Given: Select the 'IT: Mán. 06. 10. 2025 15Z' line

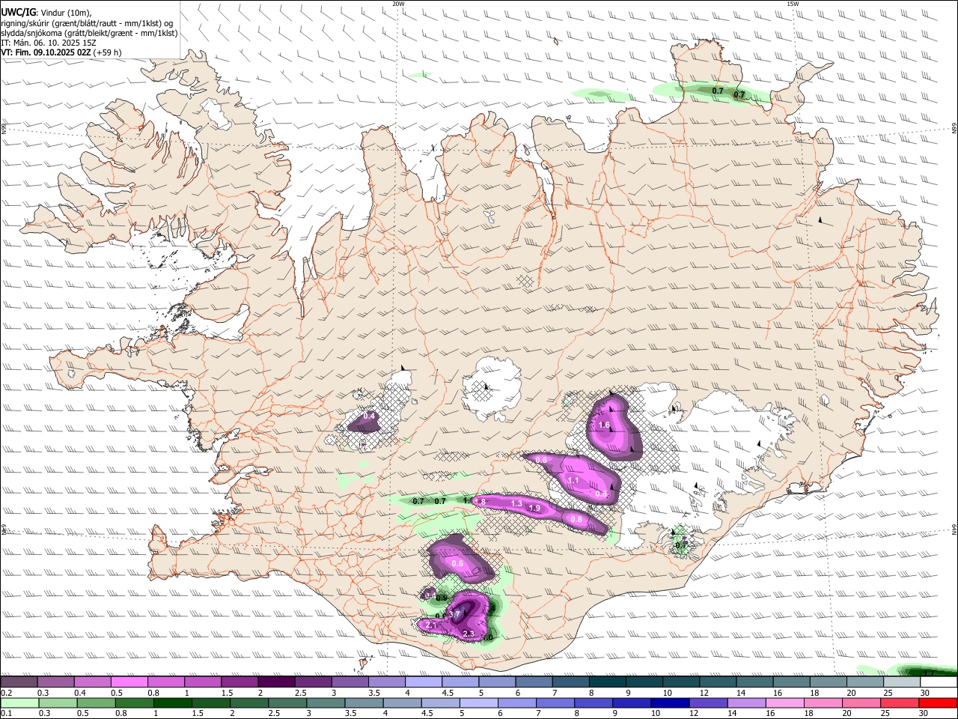Looking at the screenshot, I should 50,43.
